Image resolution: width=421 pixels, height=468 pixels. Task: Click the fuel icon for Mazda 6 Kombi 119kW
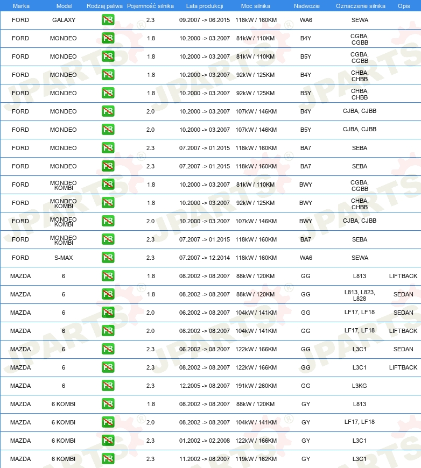(x=108, y=459)
